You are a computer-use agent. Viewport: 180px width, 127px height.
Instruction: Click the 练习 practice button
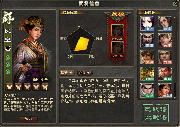(x=29, y=119)
